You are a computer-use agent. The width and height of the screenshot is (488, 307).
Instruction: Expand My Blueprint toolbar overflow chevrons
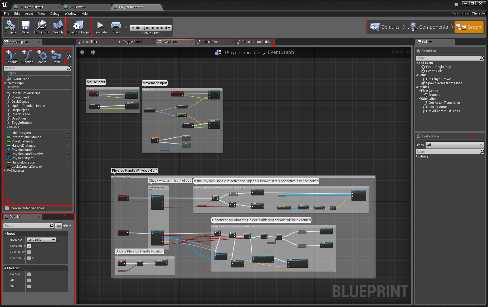pyautogui.click(x=69, y=57)
